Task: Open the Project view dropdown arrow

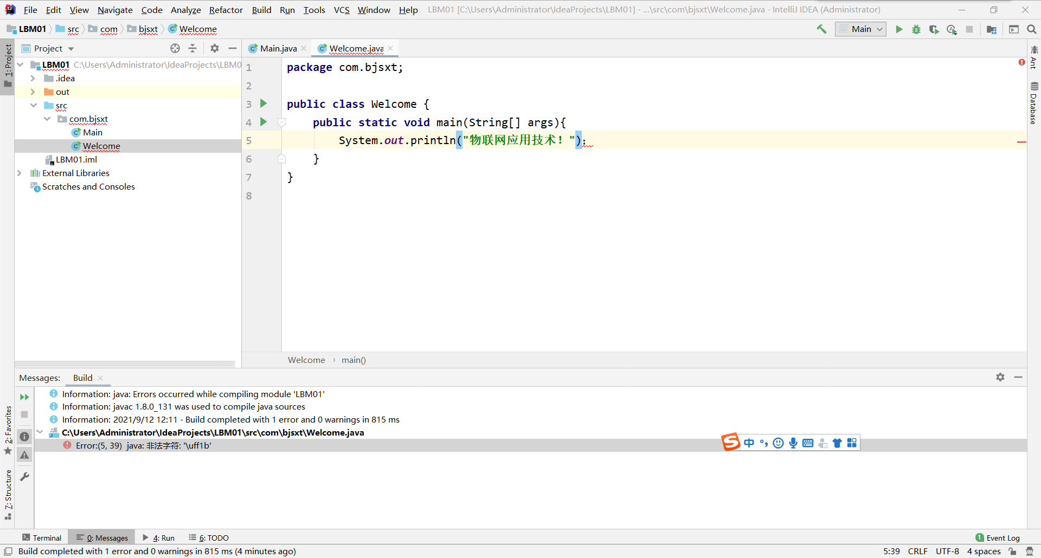Action: click(x=71, y=49)
